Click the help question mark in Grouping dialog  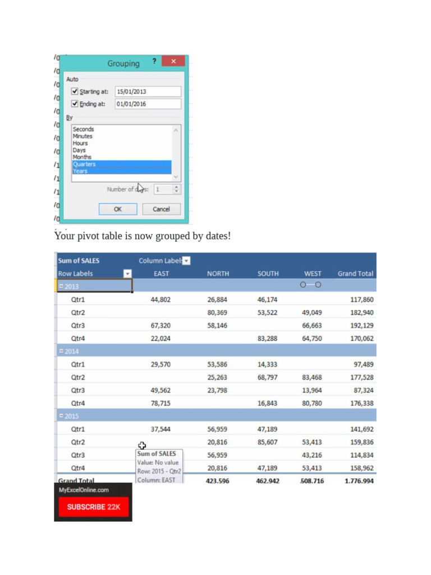point(154,61)
